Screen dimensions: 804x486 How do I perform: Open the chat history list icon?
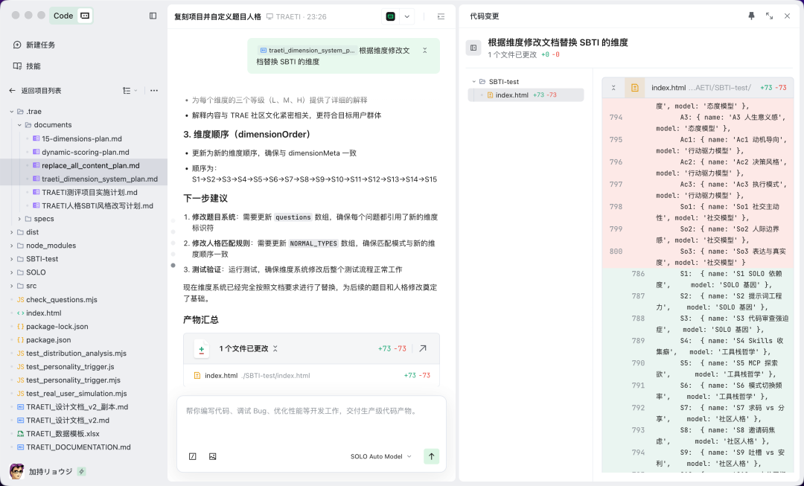coord(440,15)
